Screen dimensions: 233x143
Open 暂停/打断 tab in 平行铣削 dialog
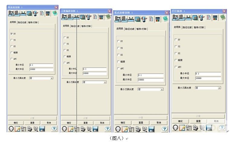point(199,27)
